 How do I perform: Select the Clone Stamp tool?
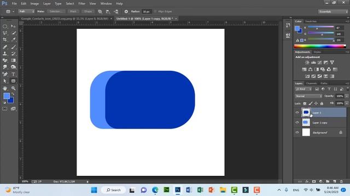pyautogui.click(x=5, y=53)
